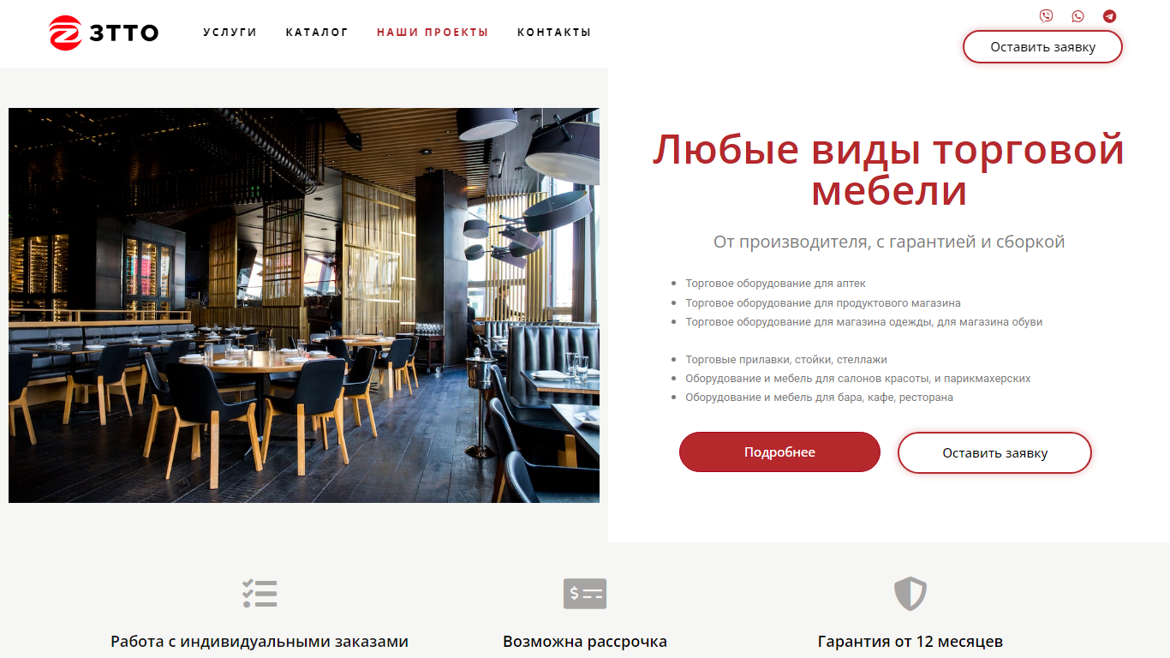Click Гарантия от 12 месяцев text
This screenshot has height=658, width=1170.
(x=910, y=642)
